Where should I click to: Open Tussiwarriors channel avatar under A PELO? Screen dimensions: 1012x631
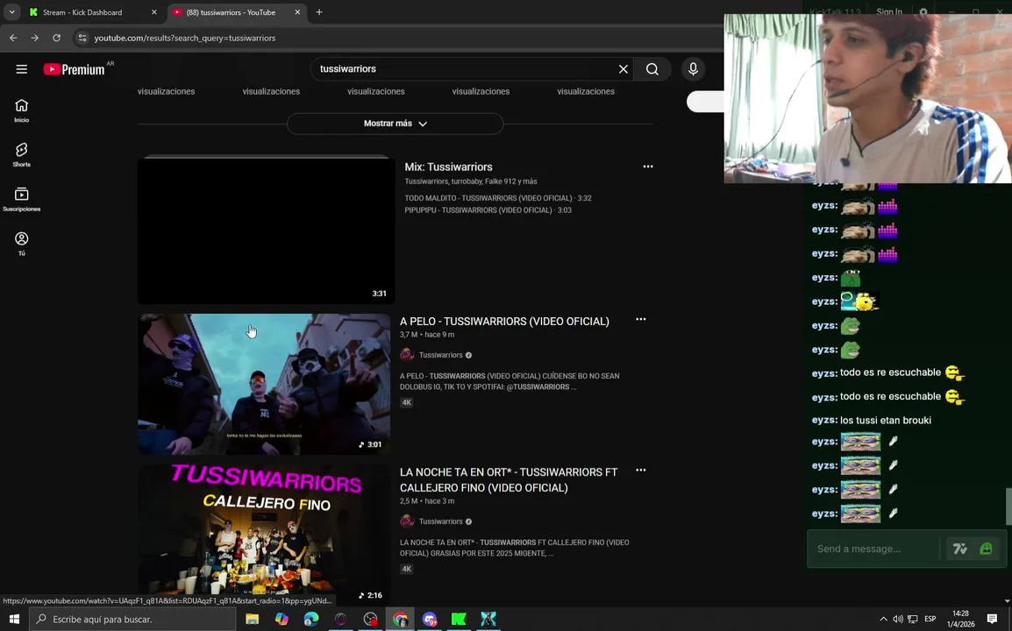407,355
